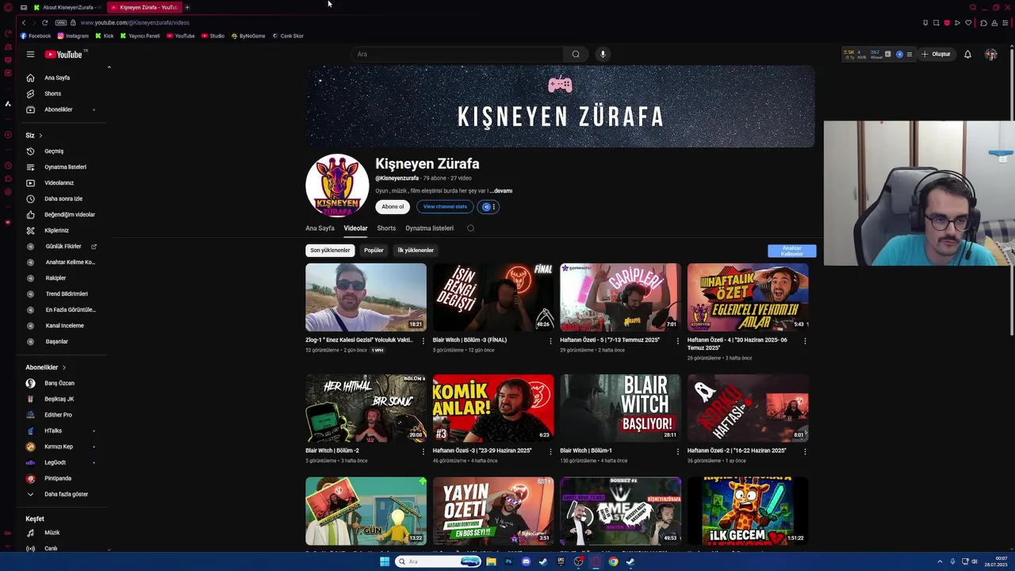
Task: Open the Kick bookmark
Action: [x=105, y=36]
